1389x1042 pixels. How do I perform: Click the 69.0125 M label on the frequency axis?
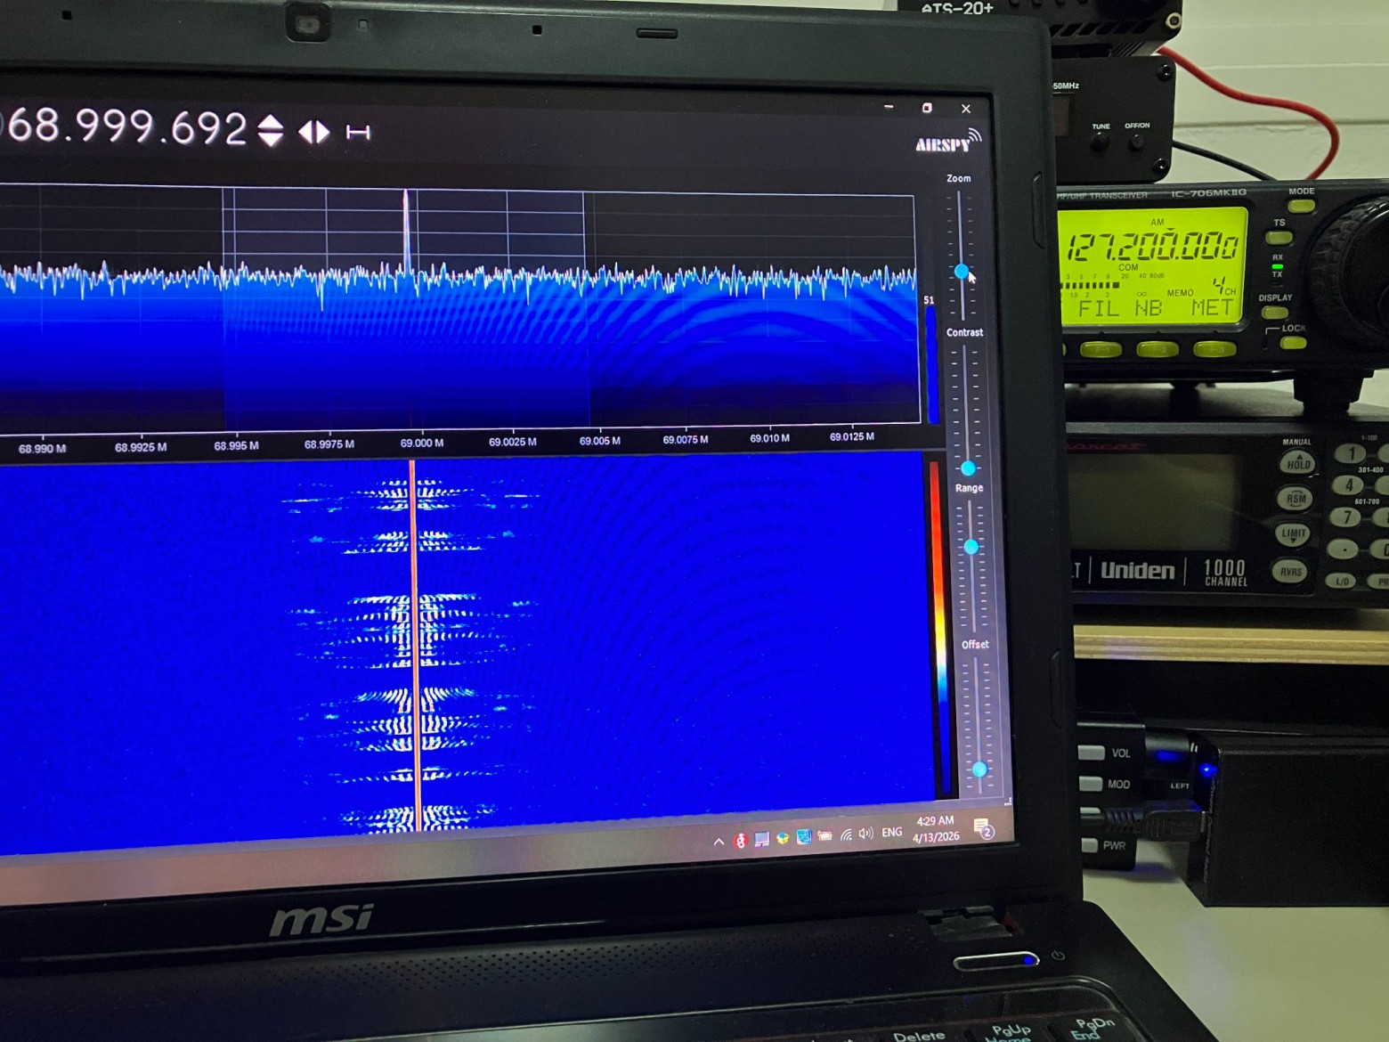pos(851,436)
